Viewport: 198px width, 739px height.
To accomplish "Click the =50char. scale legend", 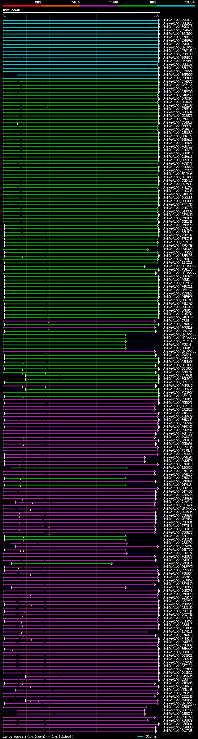I will coord(148,736).
